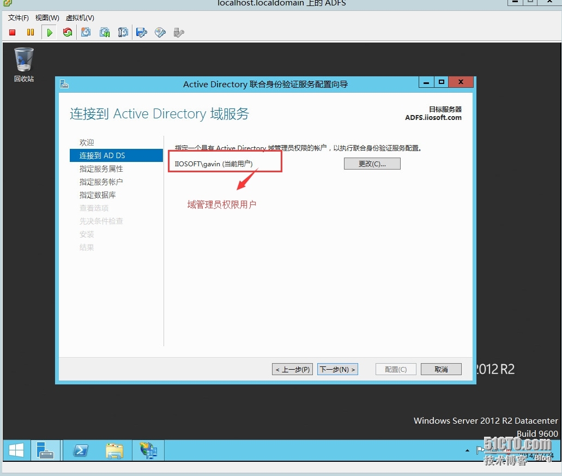Open Server Manager from the taskbar

pyautogui.click(x=45, y=450)
